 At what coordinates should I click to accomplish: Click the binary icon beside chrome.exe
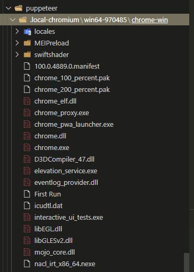pyautogui.click(x=27, y=148)
